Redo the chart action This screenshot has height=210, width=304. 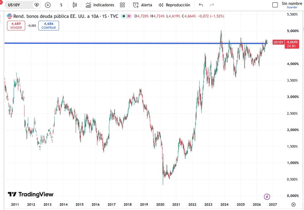(x=212, y=5)
